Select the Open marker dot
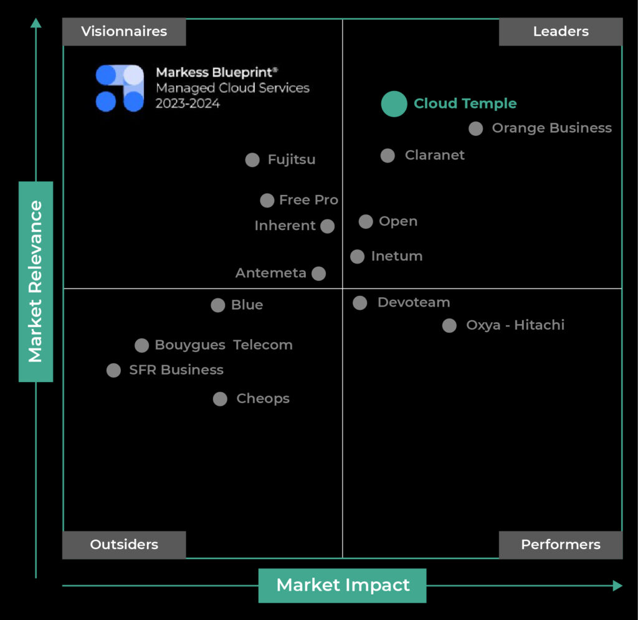Screen dimensions: 638x620 (365, 222)
